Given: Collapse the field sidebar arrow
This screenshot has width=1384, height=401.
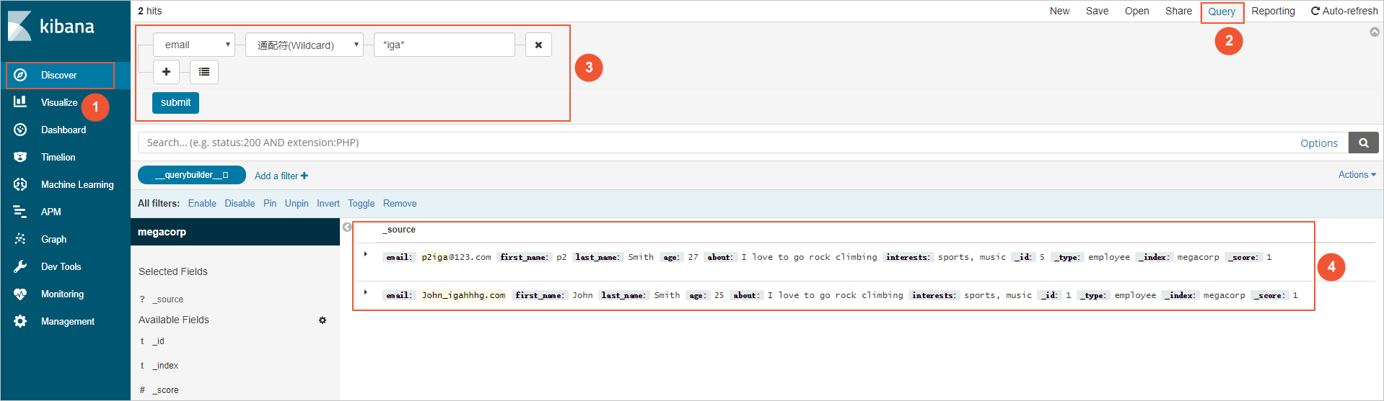Looking at the screenshot, I should point(347,227).
